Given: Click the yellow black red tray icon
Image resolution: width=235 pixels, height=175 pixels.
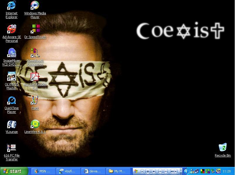Looking at the screenshot, I should click(x=202, y=171).
